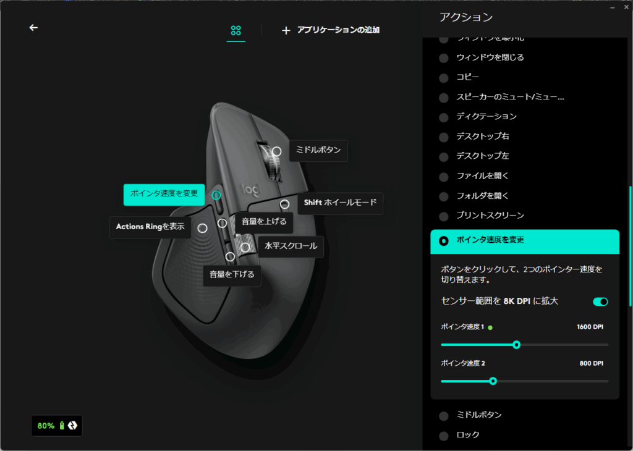Viewport: 633px width, 451px height.
Task: Click the Actions Ring thumb hotspot circle
Action: 202,229
